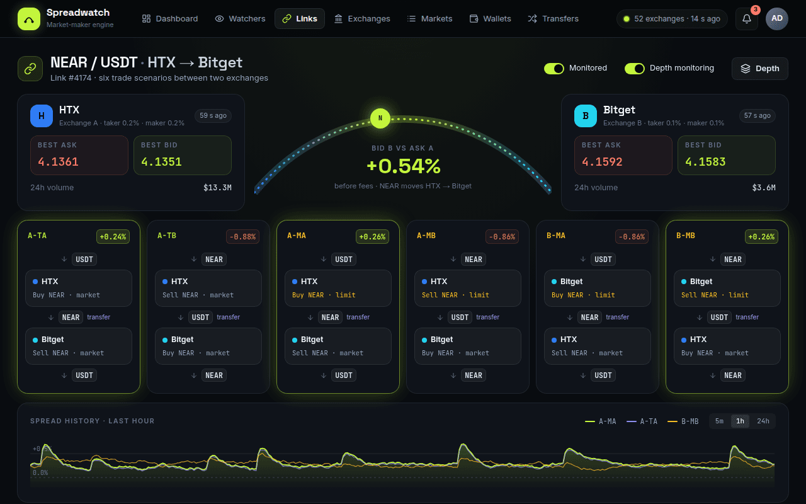Click the A-TB -0.88% badge
Screen dimensions: 806x504
click(242, 237)
